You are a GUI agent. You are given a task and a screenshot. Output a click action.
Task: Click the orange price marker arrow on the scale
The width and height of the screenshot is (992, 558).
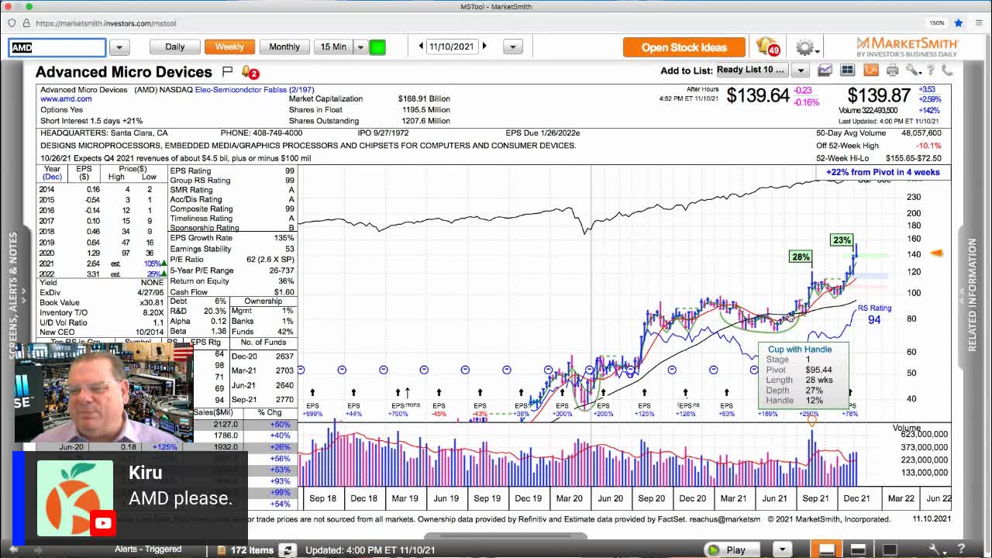tap(936, 253)
